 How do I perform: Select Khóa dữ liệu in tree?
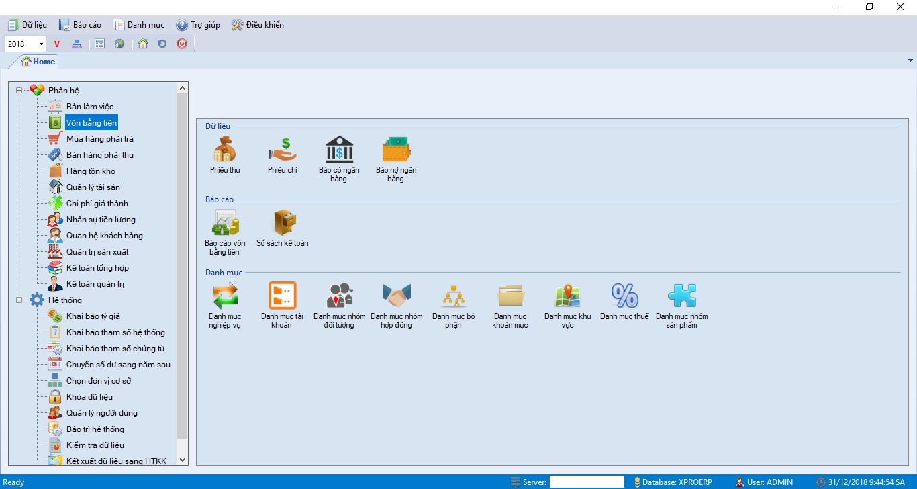89,397
